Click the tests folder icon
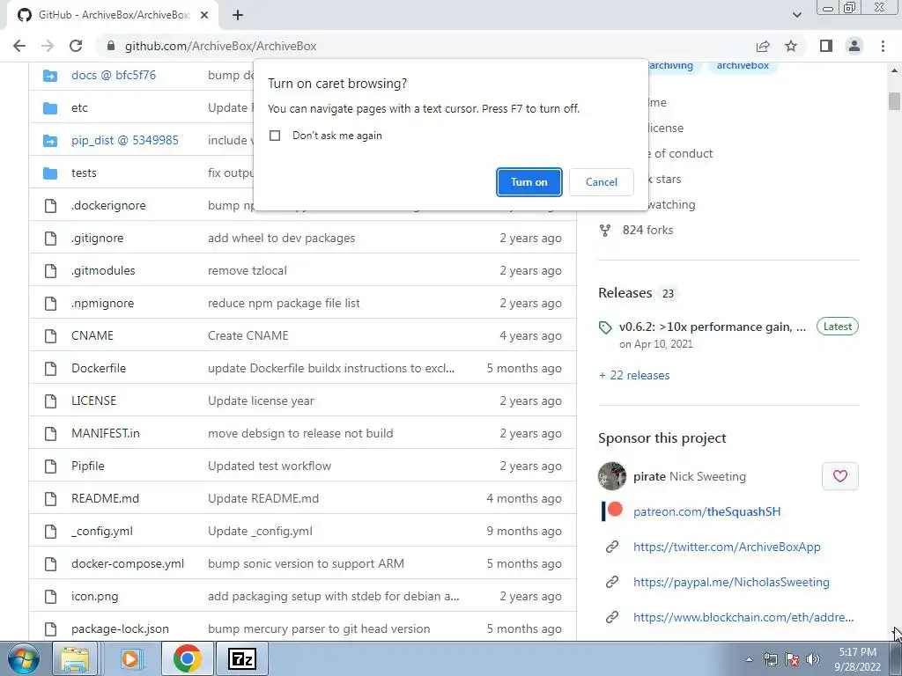902x676 pixels. click(x=50, y=173)
